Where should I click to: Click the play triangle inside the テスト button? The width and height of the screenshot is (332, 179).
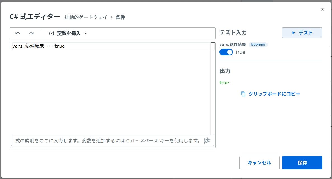pyautogui.click(x=293, y=33)
